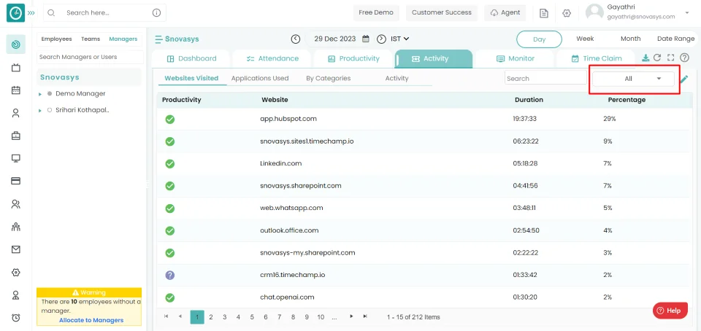The width and height of the screenshot is (701, 331).
Task: Switch to the Attendance tab
Action: coord(272,58)
